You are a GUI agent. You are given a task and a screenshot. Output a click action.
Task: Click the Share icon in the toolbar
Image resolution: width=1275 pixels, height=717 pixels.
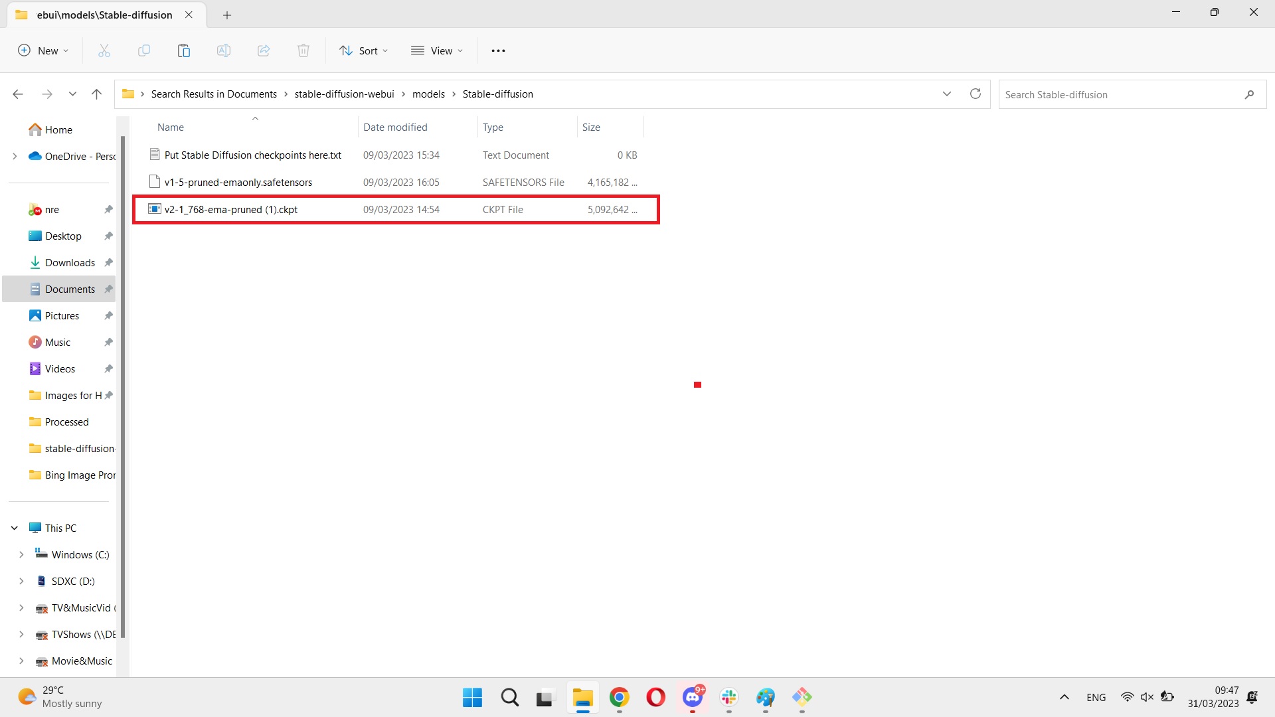click(x=263, y=50)
